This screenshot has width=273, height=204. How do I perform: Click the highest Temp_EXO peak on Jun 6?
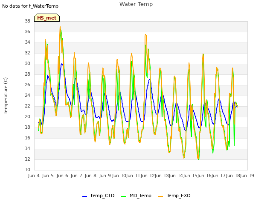pyautogui.click(x=60, y=27)
